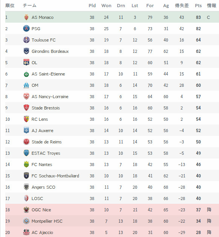Select the OM team logo
Image resolution: width=219 pixels, height=237 pixels.
coord(26,85)
